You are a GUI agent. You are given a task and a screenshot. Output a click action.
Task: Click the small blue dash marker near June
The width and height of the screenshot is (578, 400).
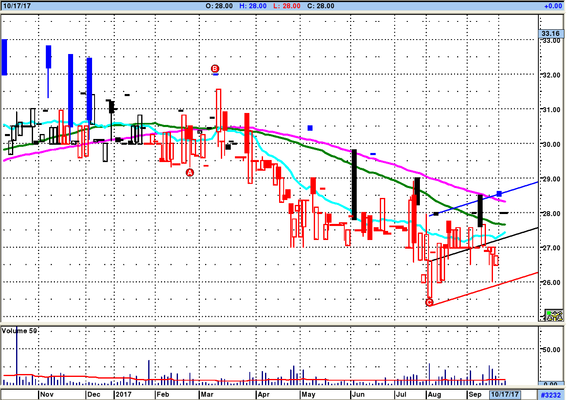pos(373,154)
